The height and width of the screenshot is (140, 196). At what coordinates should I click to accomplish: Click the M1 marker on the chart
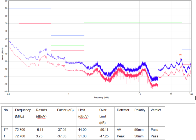click(x=181, y=55)
